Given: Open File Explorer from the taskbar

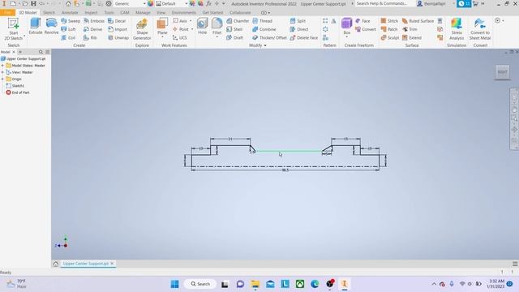Looking at the screenshot, I should tap(255, 284).
